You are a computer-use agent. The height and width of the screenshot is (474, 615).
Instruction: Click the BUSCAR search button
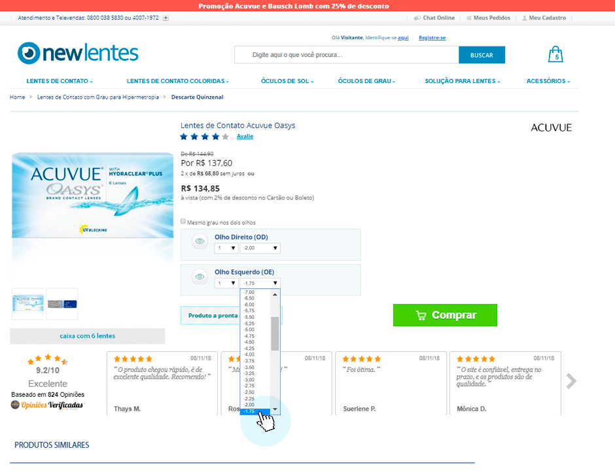[x=482, y=55]
